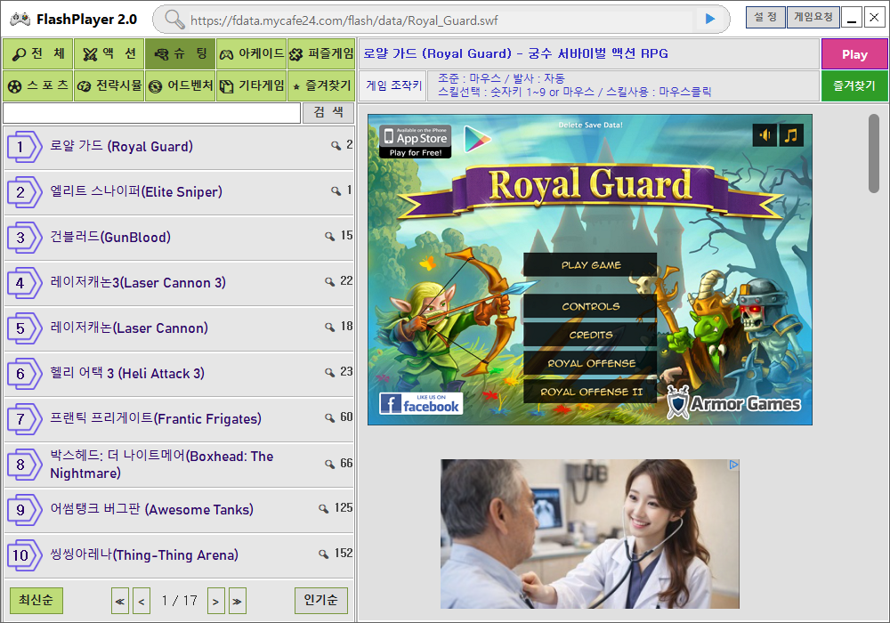This screenshot has height=623, width=890.
Task: Click the App Store badge in the game
Action: (416, 142)
